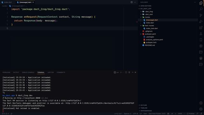204x115 pixels.
Task: Switch to the Output panel tab
Action: 16,73
